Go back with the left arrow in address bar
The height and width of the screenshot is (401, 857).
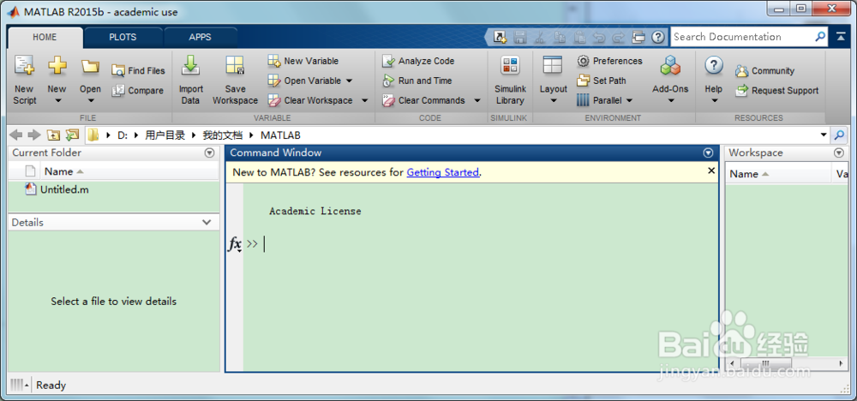coord(16,135)
